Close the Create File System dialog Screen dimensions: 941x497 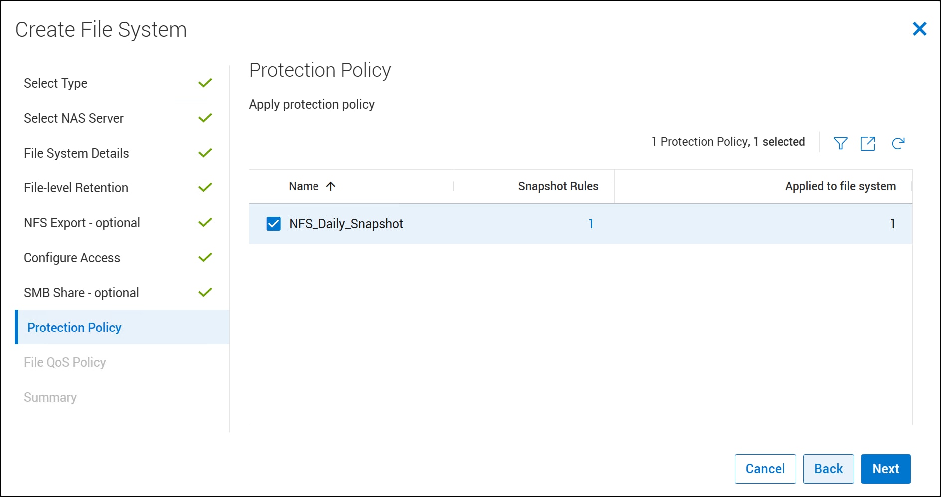pos(919,29)
